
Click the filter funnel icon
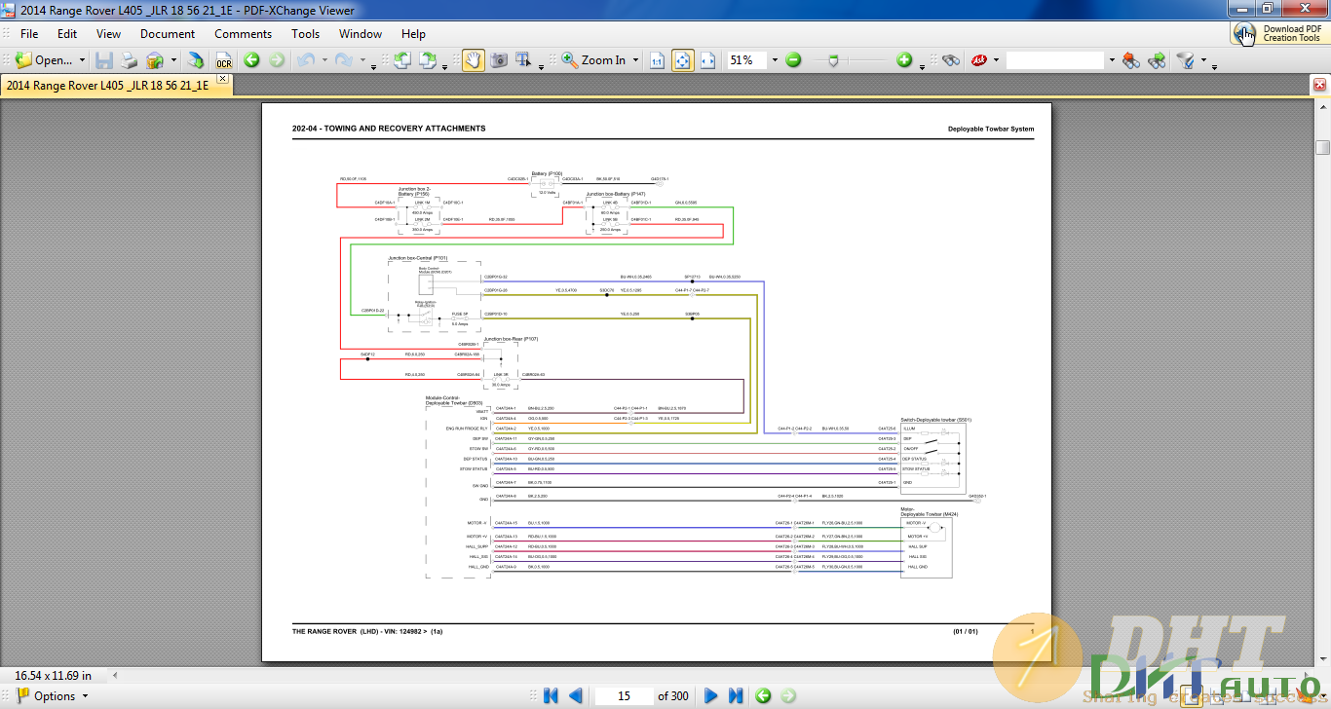click(1186, 60)
